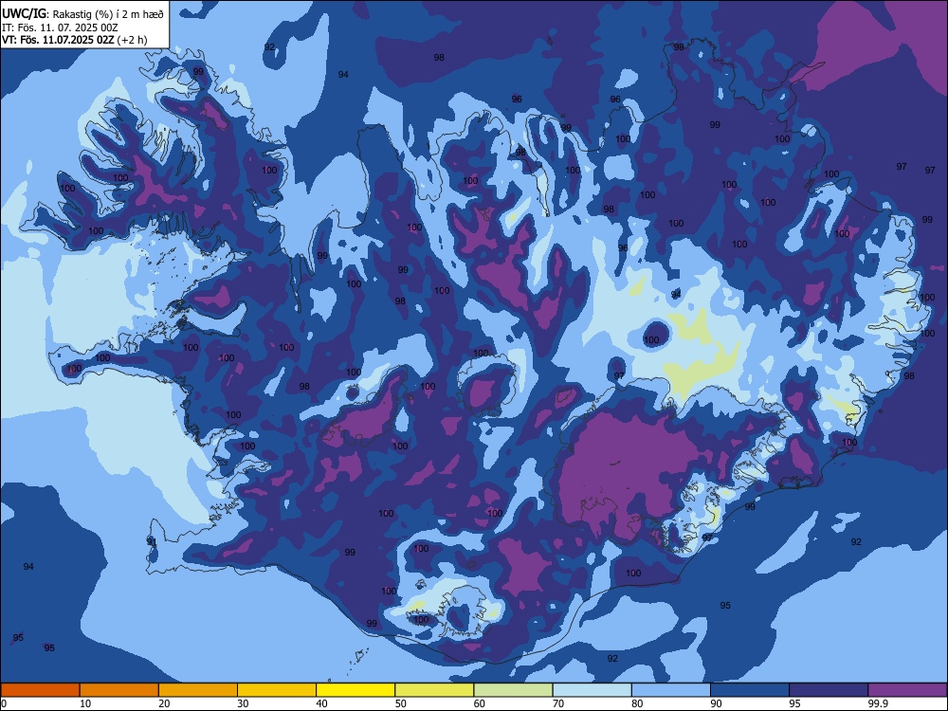
Task: Click the dark indigo 95–99.9 legend swatch
Action: coord(829,690)
